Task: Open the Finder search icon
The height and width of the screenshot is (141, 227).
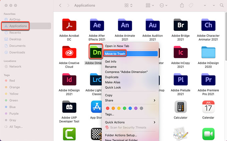Action: click(222, 5)
